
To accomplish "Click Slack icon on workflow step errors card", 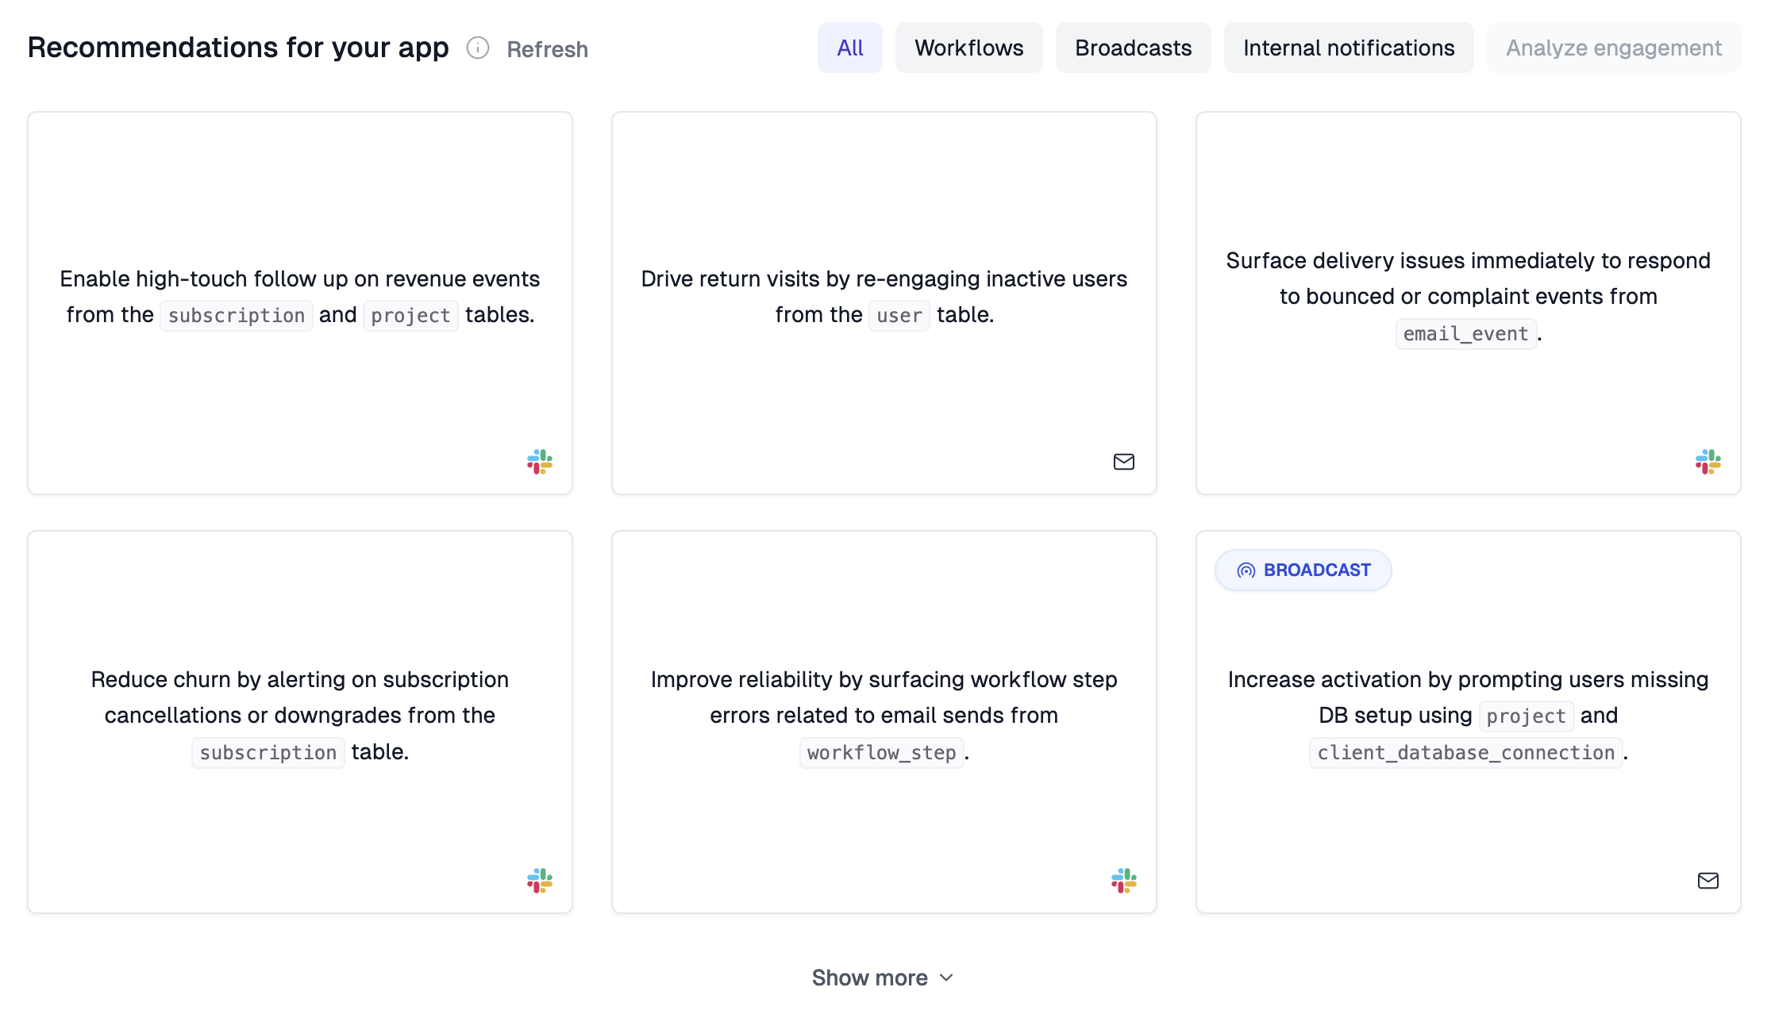I will pos(1123,881).
